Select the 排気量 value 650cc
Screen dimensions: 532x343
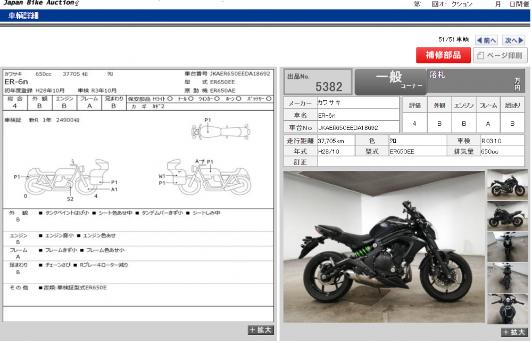pos(489,151)
